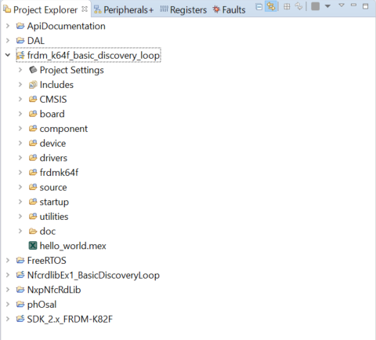Toggle Link with Editor button

pos(271,6)
